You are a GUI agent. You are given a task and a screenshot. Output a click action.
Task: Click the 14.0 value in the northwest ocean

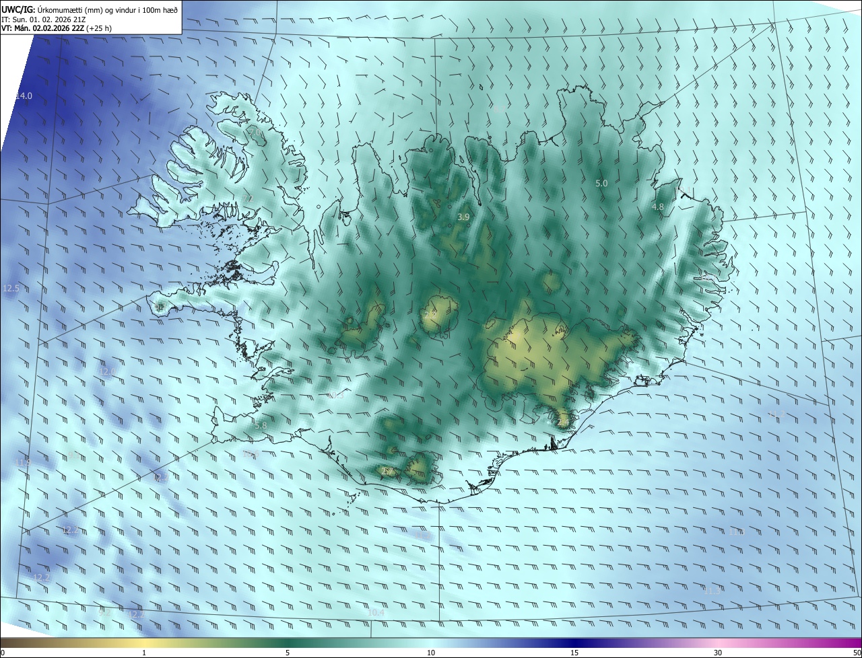(x=24, y=96)
